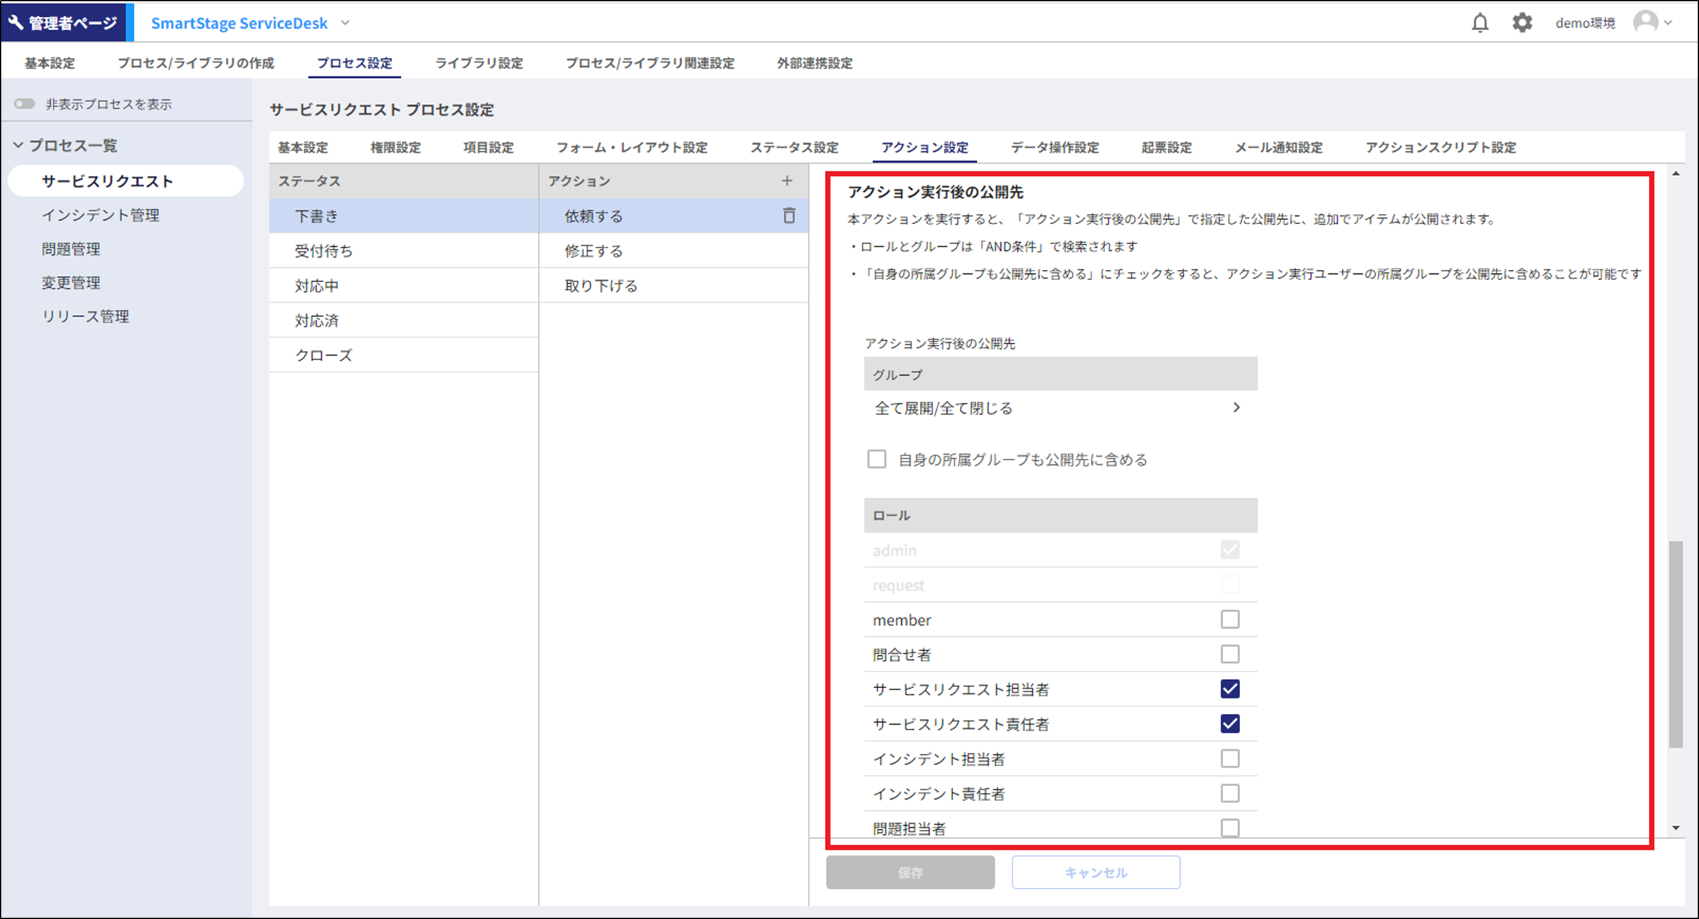Uncheck サービスリクエスト担当者 role checkbox
Image resolution: width=1699 pixels, height=919 pixels.
pyautogui.click(x=1230, y=689)
